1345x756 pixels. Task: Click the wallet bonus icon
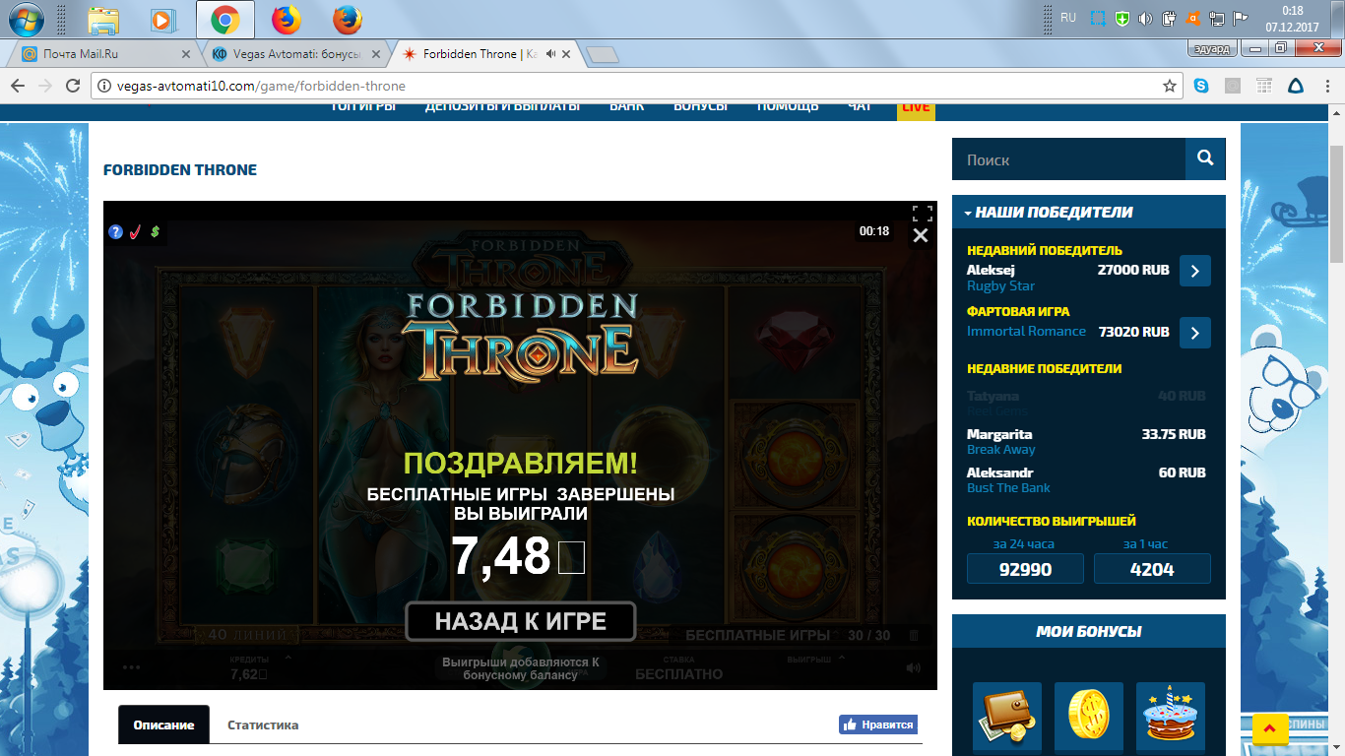tap(1007, 718)
